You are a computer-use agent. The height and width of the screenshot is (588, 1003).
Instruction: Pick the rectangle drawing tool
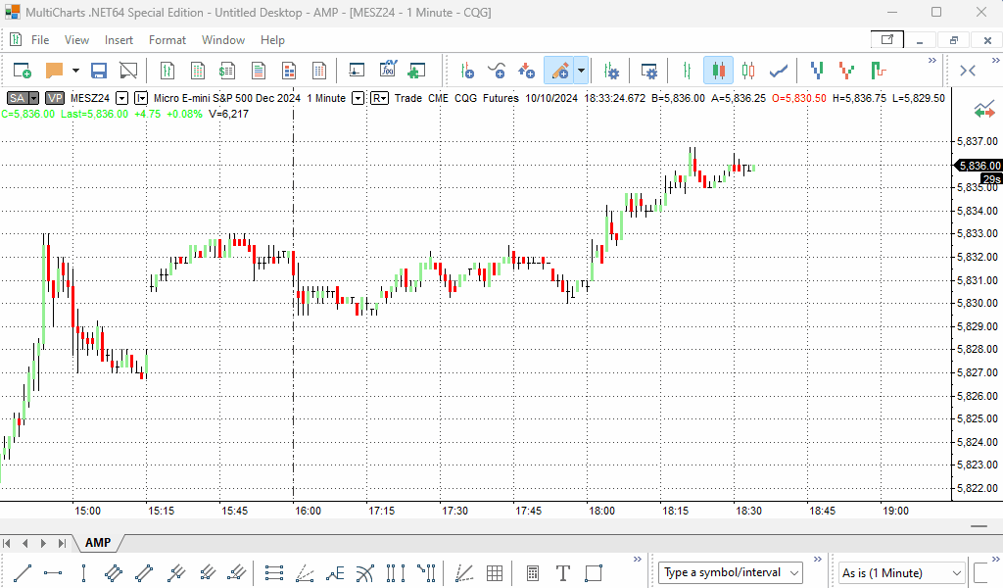[x=594, y=572]
